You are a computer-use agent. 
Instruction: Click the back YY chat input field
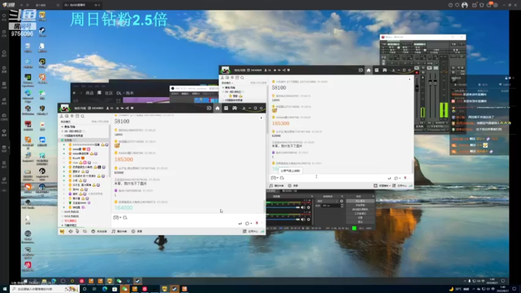341,178
